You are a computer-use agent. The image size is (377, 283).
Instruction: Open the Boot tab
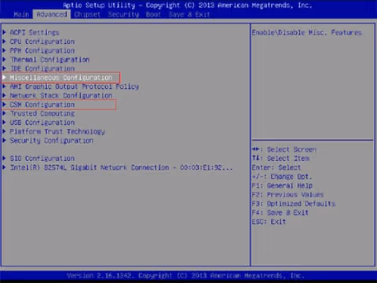click(x=153, y=14)
